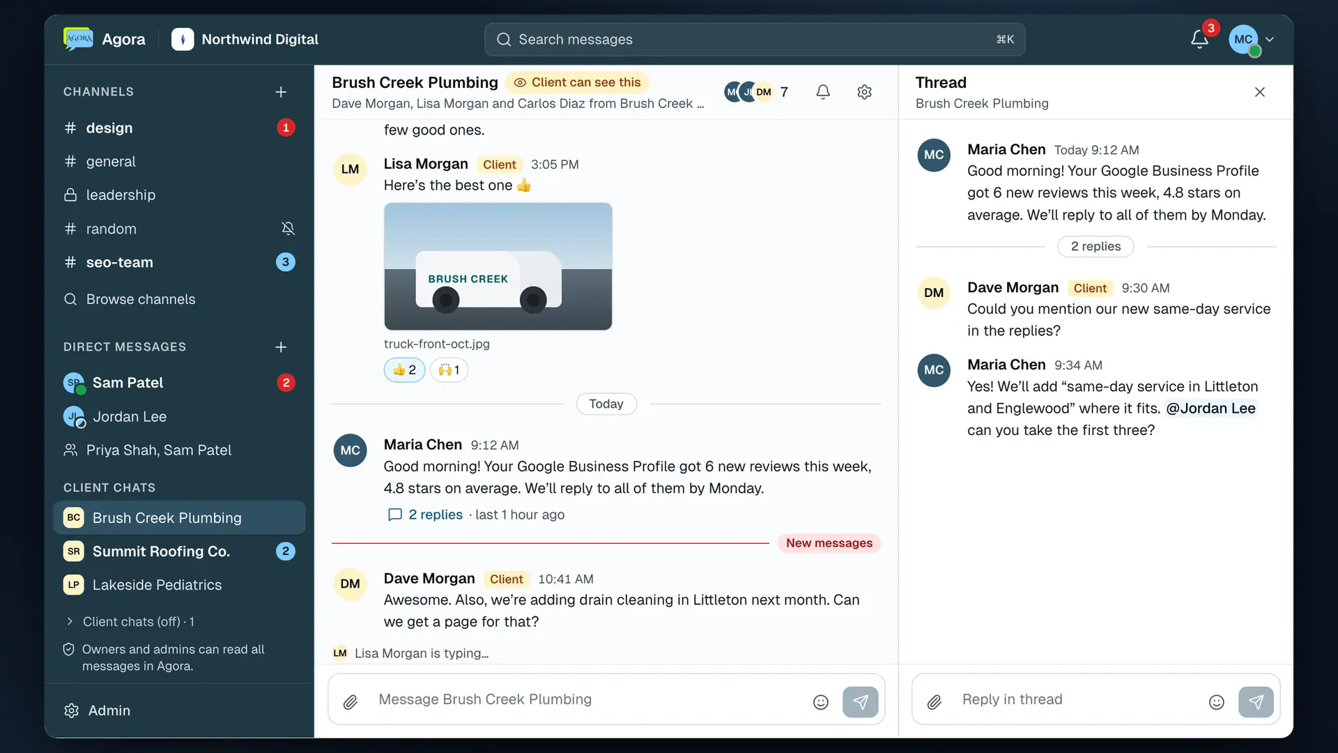Open emoji picker in thread composer

pos(1217,702)
